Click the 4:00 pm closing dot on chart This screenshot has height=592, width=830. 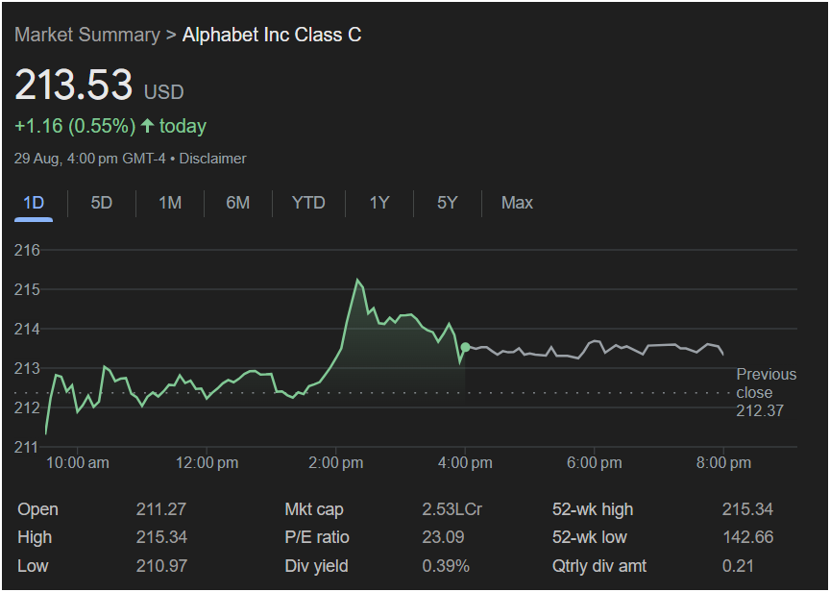(466, 347)
